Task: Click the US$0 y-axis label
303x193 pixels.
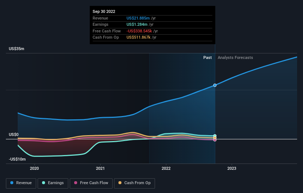Action: click(14, 134)
